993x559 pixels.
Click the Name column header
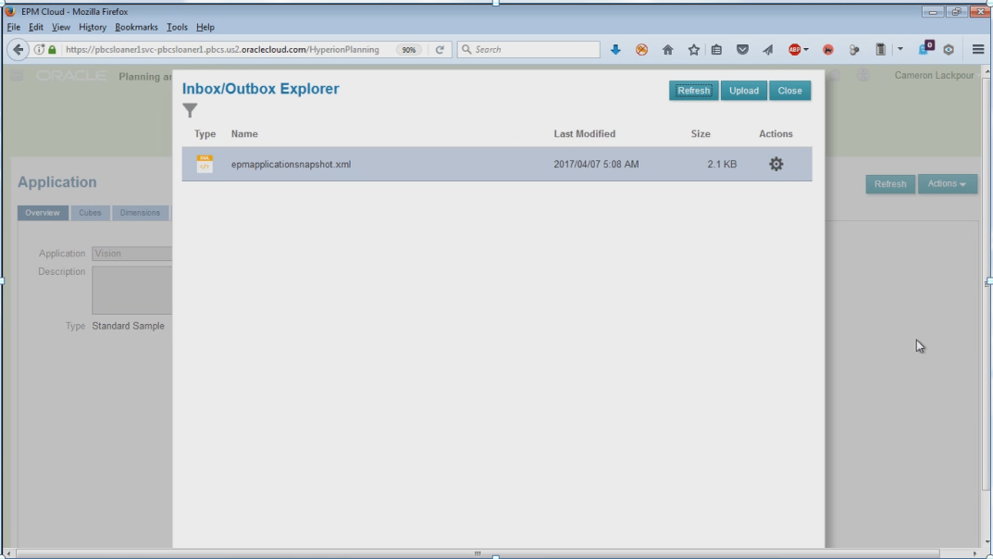[244, 133]
